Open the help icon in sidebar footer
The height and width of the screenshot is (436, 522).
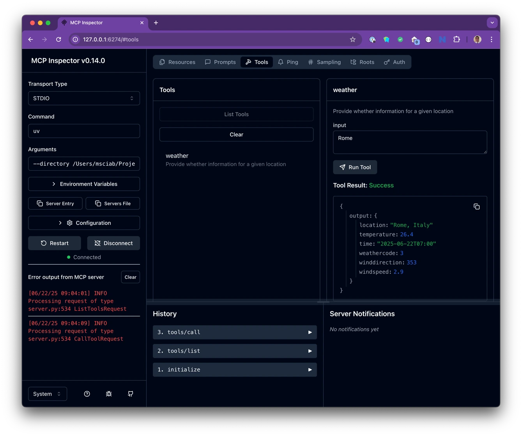pos(87,394)
